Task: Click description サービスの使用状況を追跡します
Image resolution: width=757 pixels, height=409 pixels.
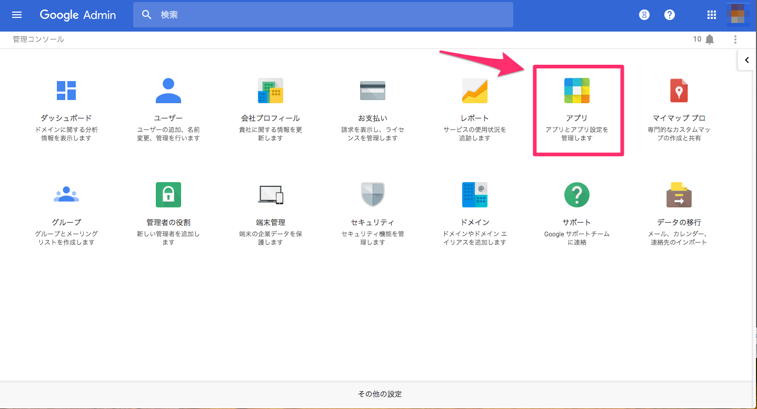Action: [x=475, y=134]
